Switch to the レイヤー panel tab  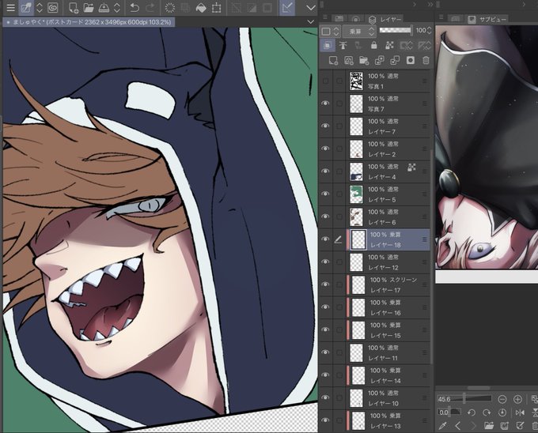pyautogui.click(x=385, y=19)
